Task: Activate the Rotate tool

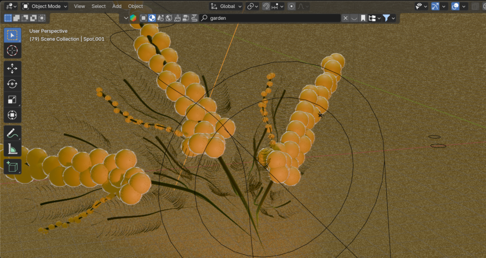Action: 12,84
